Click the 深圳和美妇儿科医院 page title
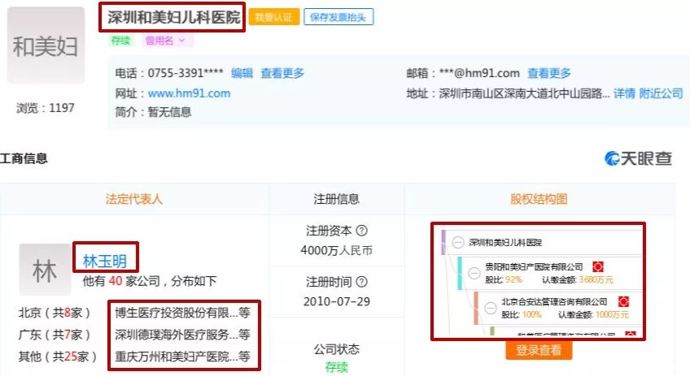Screen dimensions: 690x376 pos(174,17)
